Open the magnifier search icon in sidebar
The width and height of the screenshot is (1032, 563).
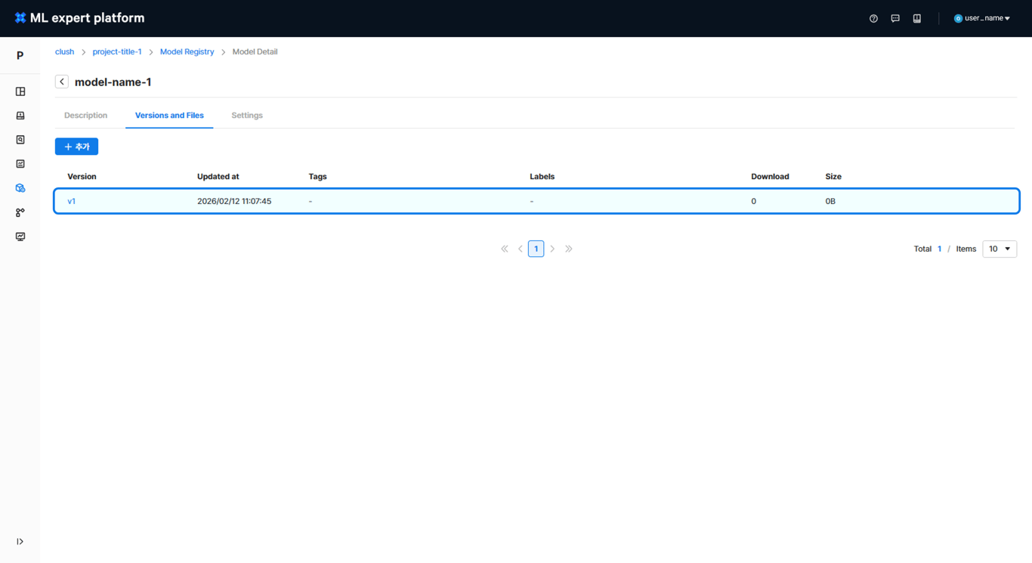click(x=20, y=140)
